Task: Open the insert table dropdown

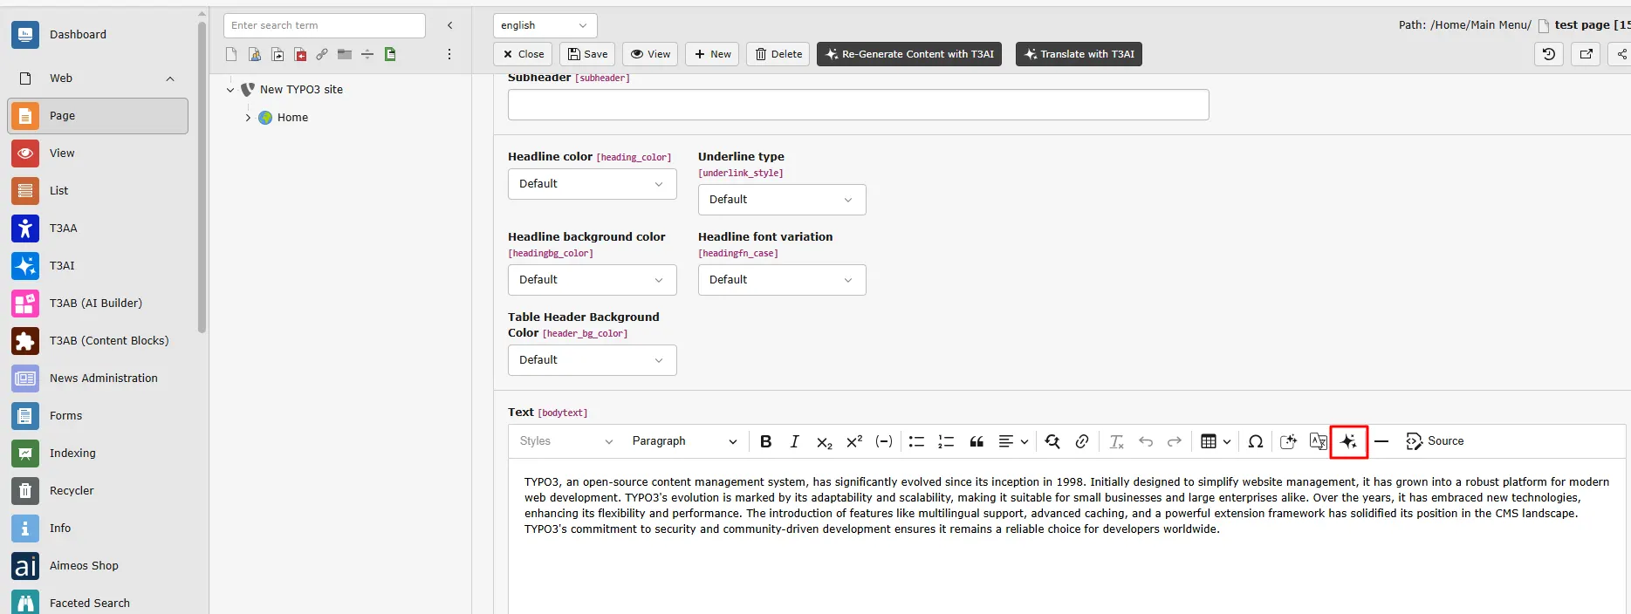Action: point(1216,441)
